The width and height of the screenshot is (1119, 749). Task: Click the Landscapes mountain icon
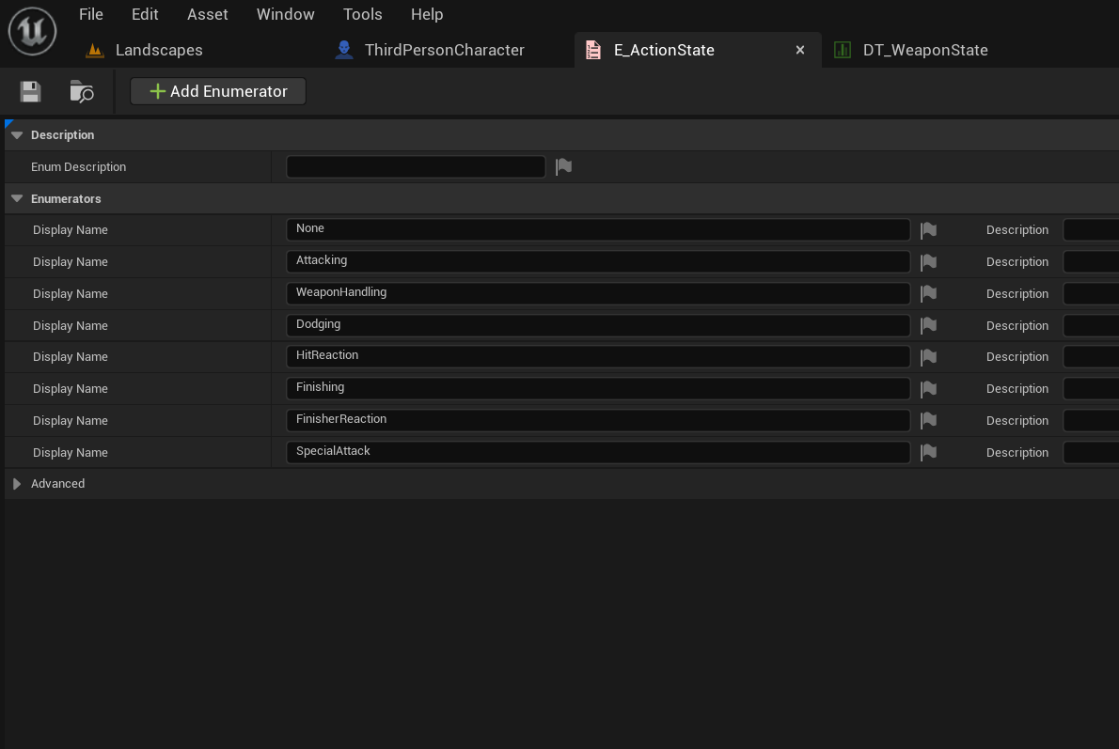(95, 50)
